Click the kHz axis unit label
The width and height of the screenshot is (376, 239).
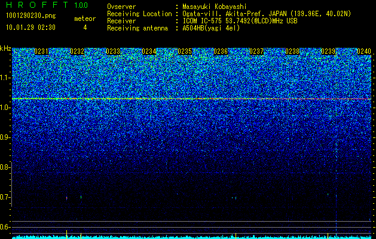point(5,48)
